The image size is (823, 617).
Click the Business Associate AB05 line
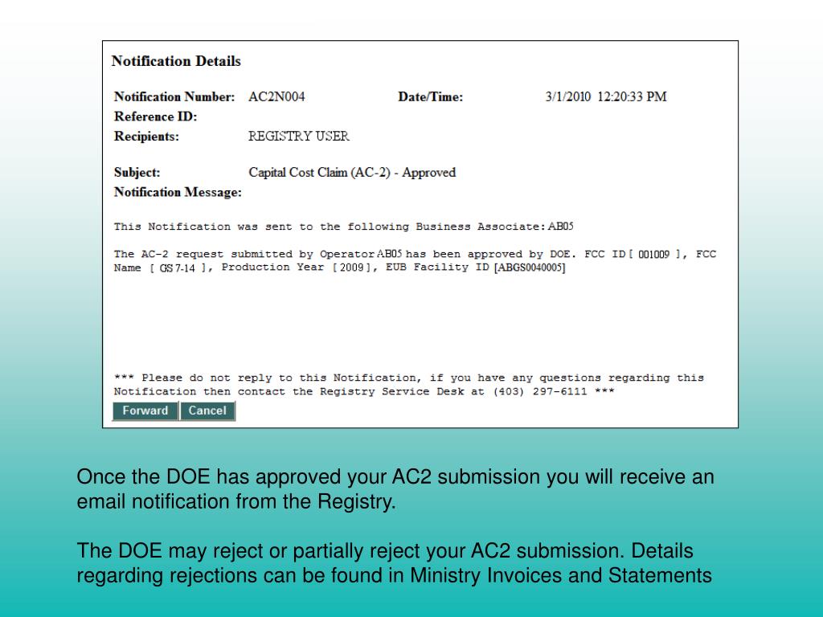344,227
